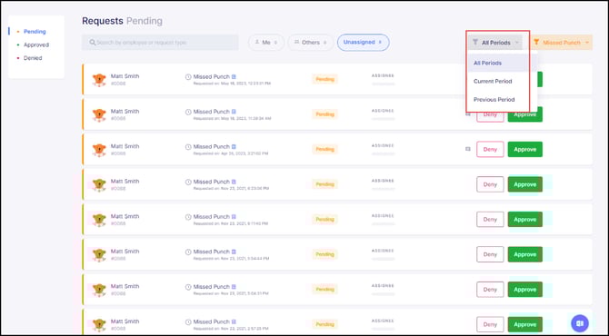The width and height of the screenshot is (609, 336).
Task: Toggle the Unassigned filter chip
Action: pyautogui.click(x=364, y=43)
